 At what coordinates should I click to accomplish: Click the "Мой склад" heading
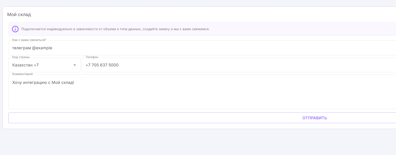click(x=19, y=15)
